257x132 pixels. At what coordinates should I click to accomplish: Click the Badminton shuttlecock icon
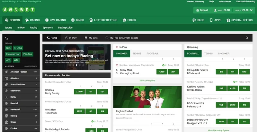6,91
